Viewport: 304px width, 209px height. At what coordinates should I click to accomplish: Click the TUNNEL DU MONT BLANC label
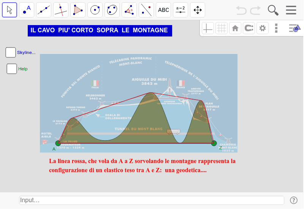coord(138,129)
